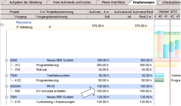
Task: Click the salmon-colored 8000 project bar
Action: pos(167,60)
